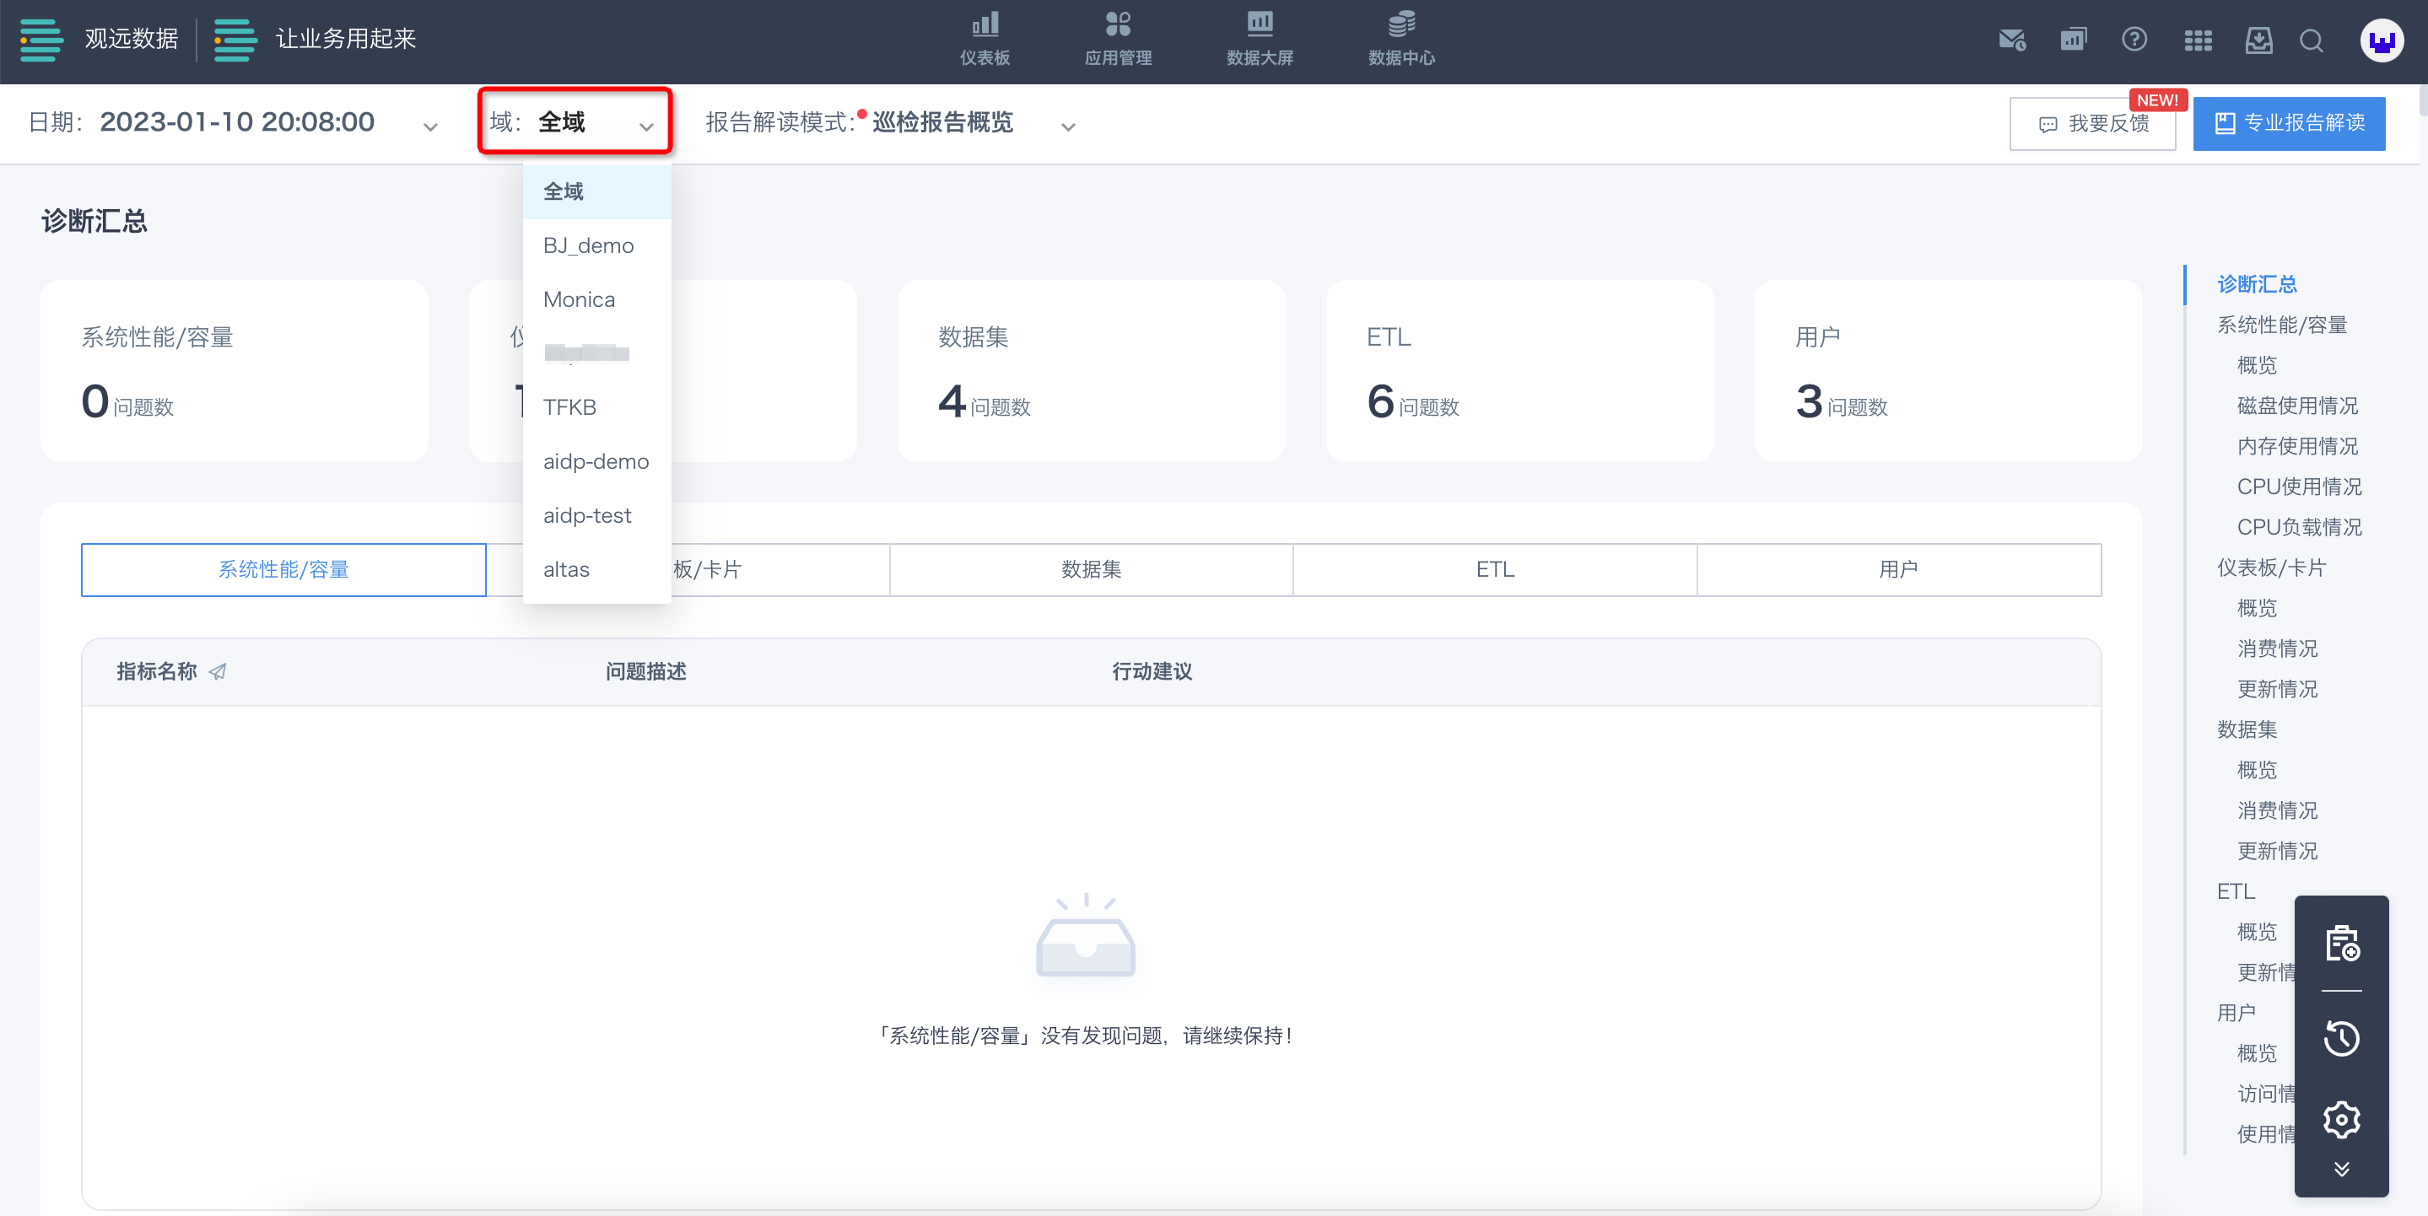Open the 系统性能/容量 summary card

tap(234, 370)
